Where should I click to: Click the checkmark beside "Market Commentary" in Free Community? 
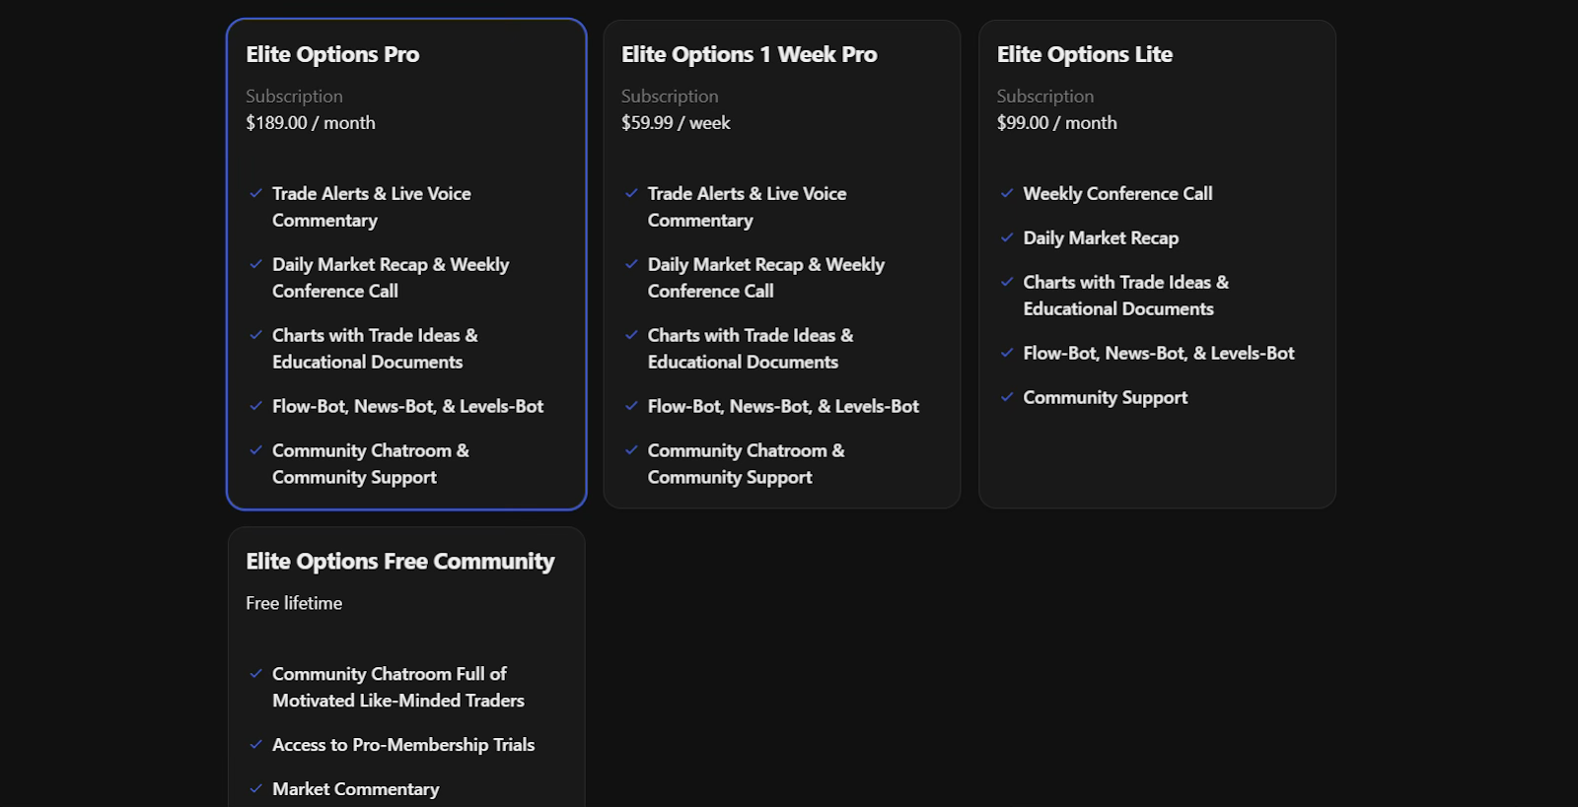pyautogui.click(x=256, y=788)
